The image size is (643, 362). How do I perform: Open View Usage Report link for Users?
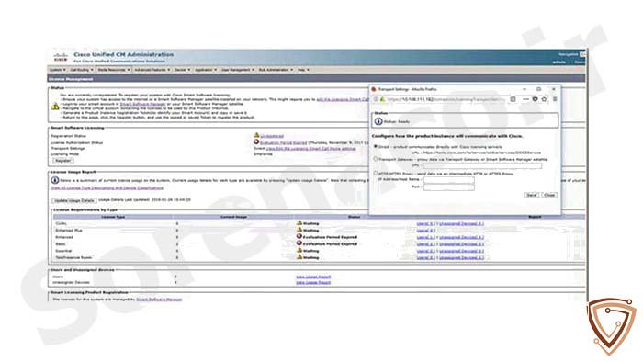313,277
